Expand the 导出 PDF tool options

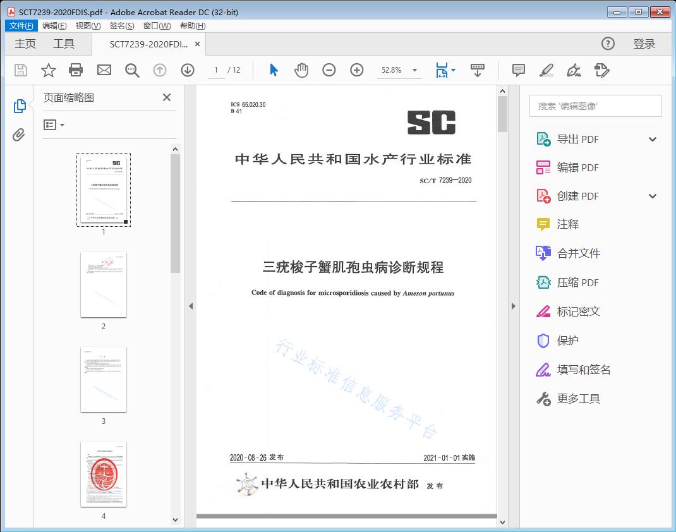pos(653,138)
